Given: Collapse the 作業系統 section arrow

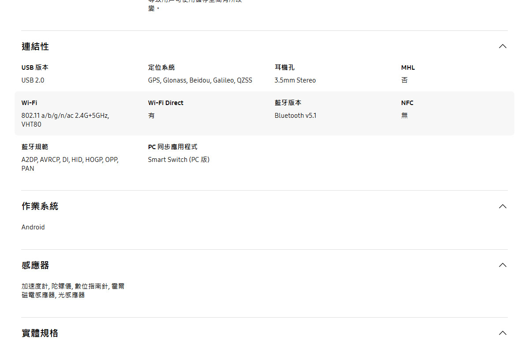Looking at the screenshot, I should point(502,206).
